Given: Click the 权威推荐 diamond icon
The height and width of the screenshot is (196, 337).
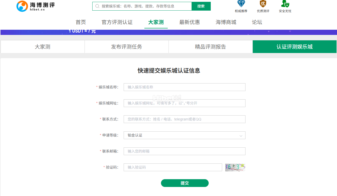Looking at the screenshot, I should point(241,4).
